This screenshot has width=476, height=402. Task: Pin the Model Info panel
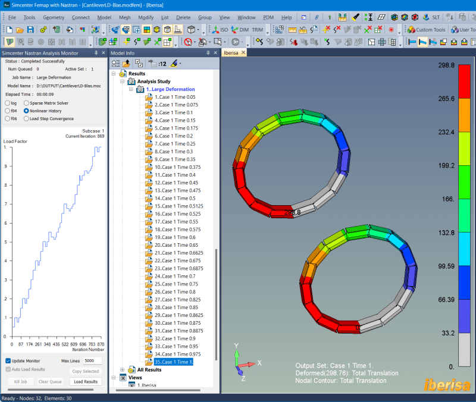(208, 53)
